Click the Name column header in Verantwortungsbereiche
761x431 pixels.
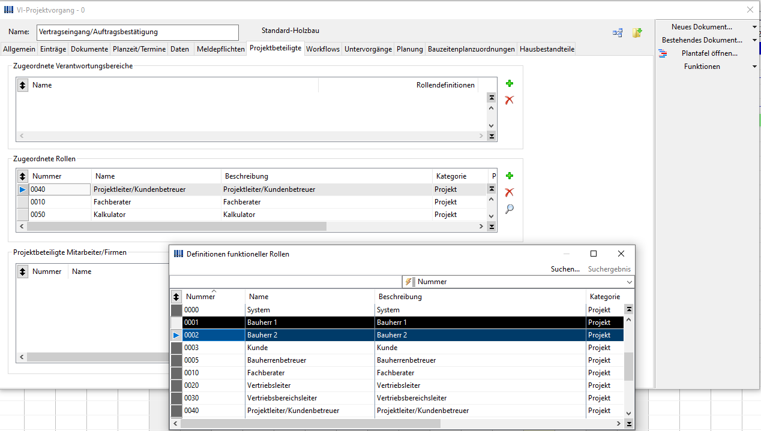click(173, 85)
